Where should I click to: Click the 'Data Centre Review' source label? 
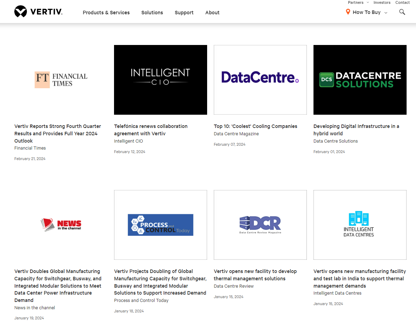234,286
